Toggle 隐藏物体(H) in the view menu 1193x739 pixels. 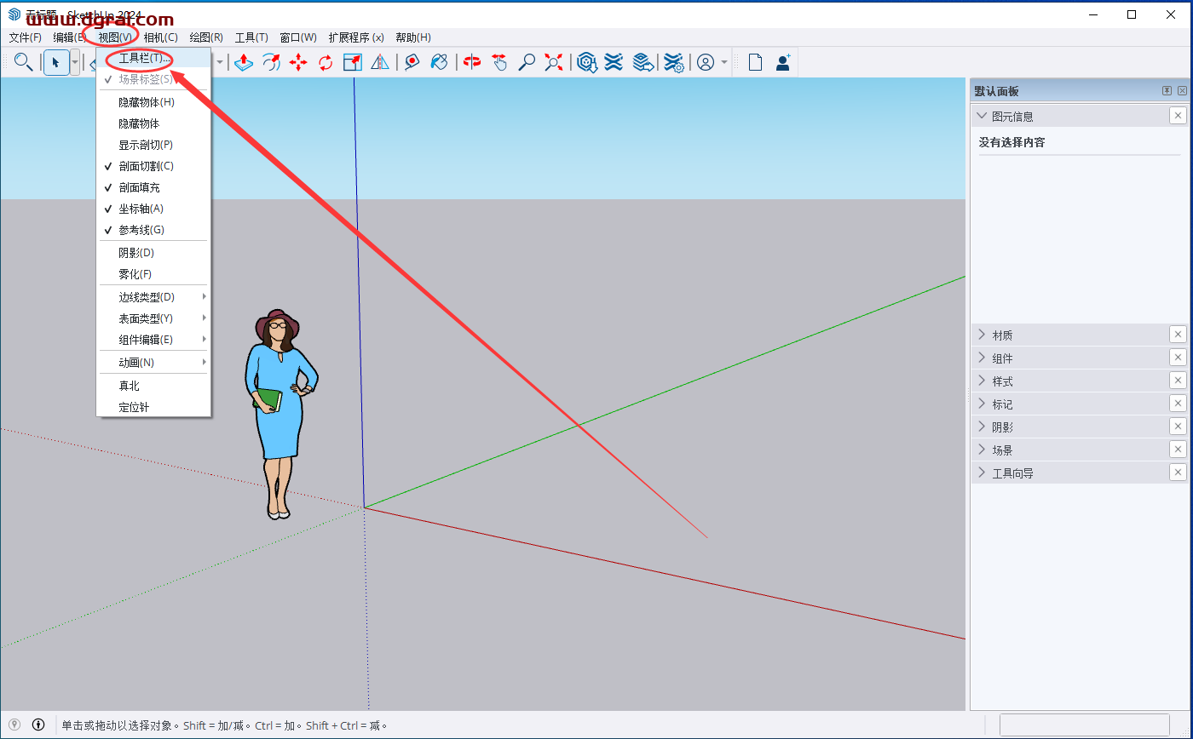click(153, 102)
